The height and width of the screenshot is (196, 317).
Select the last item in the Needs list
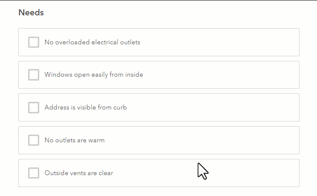point(34,173)
